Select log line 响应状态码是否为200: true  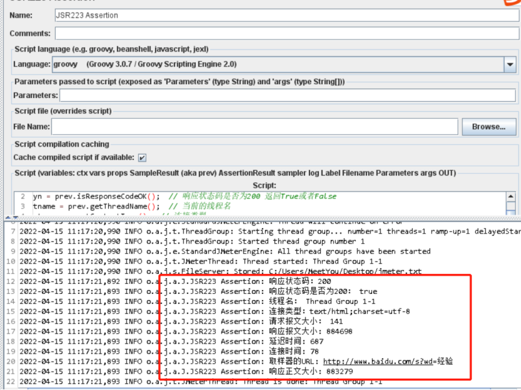198,291
